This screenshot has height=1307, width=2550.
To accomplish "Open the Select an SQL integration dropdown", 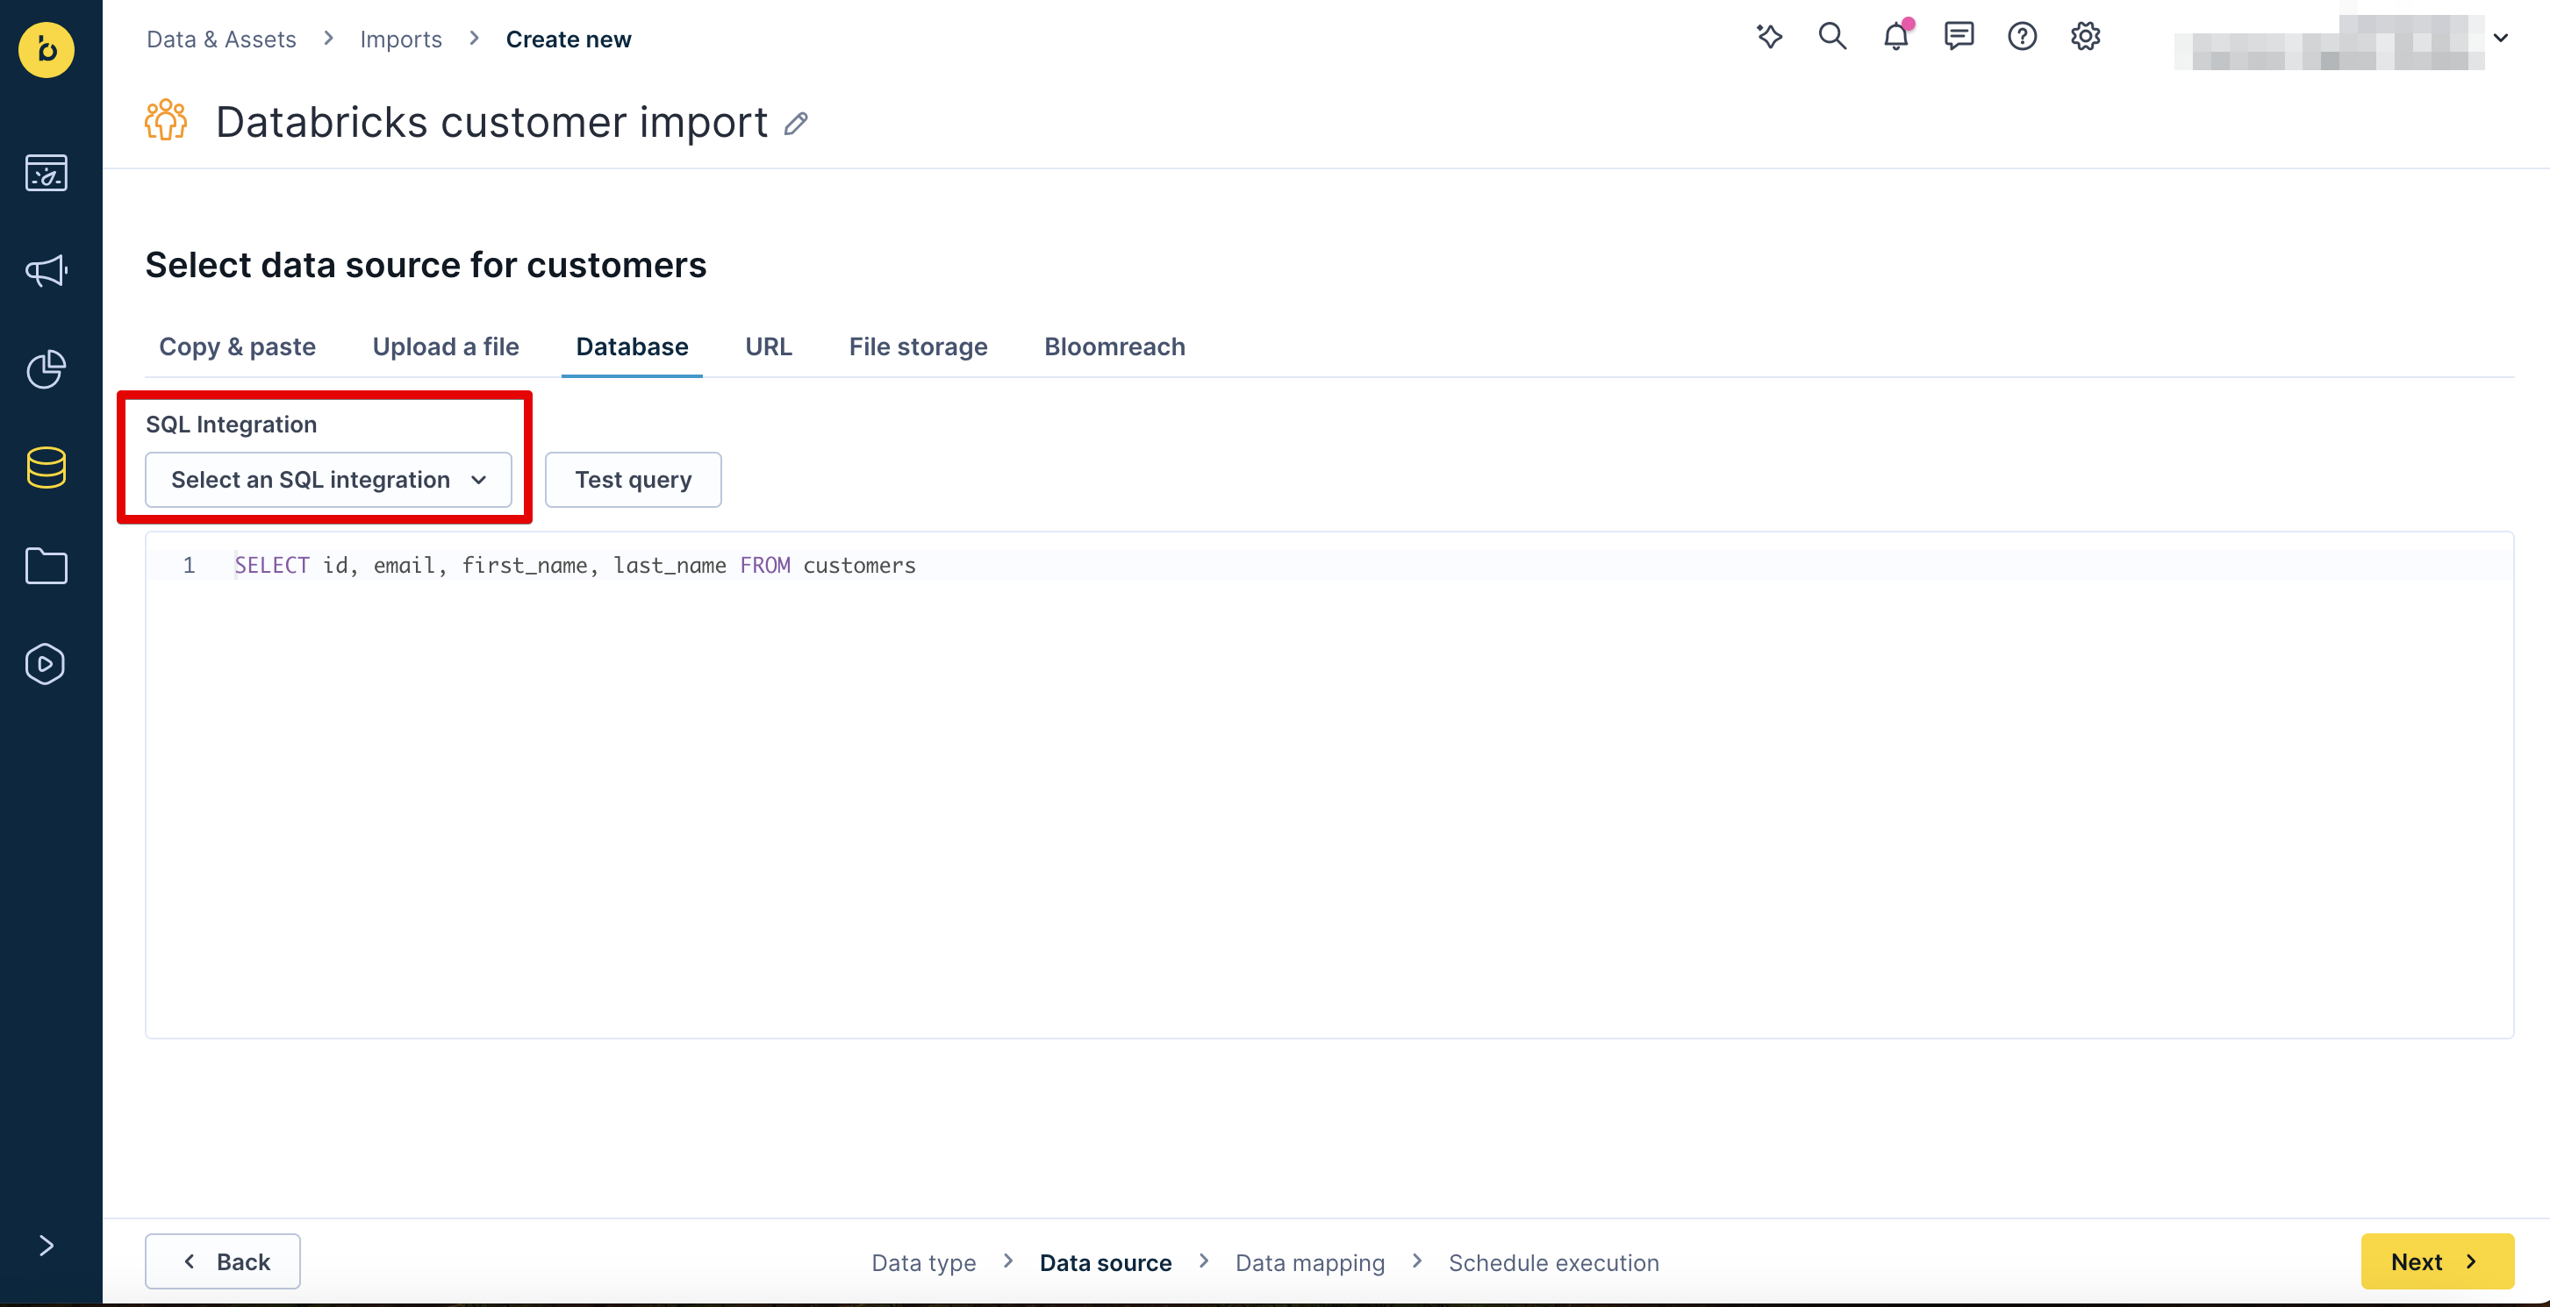I will (329, 480).
